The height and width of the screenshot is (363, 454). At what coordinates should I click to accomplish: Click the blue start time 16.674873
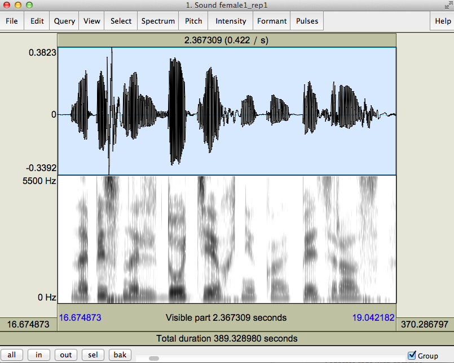pos(80,317)
